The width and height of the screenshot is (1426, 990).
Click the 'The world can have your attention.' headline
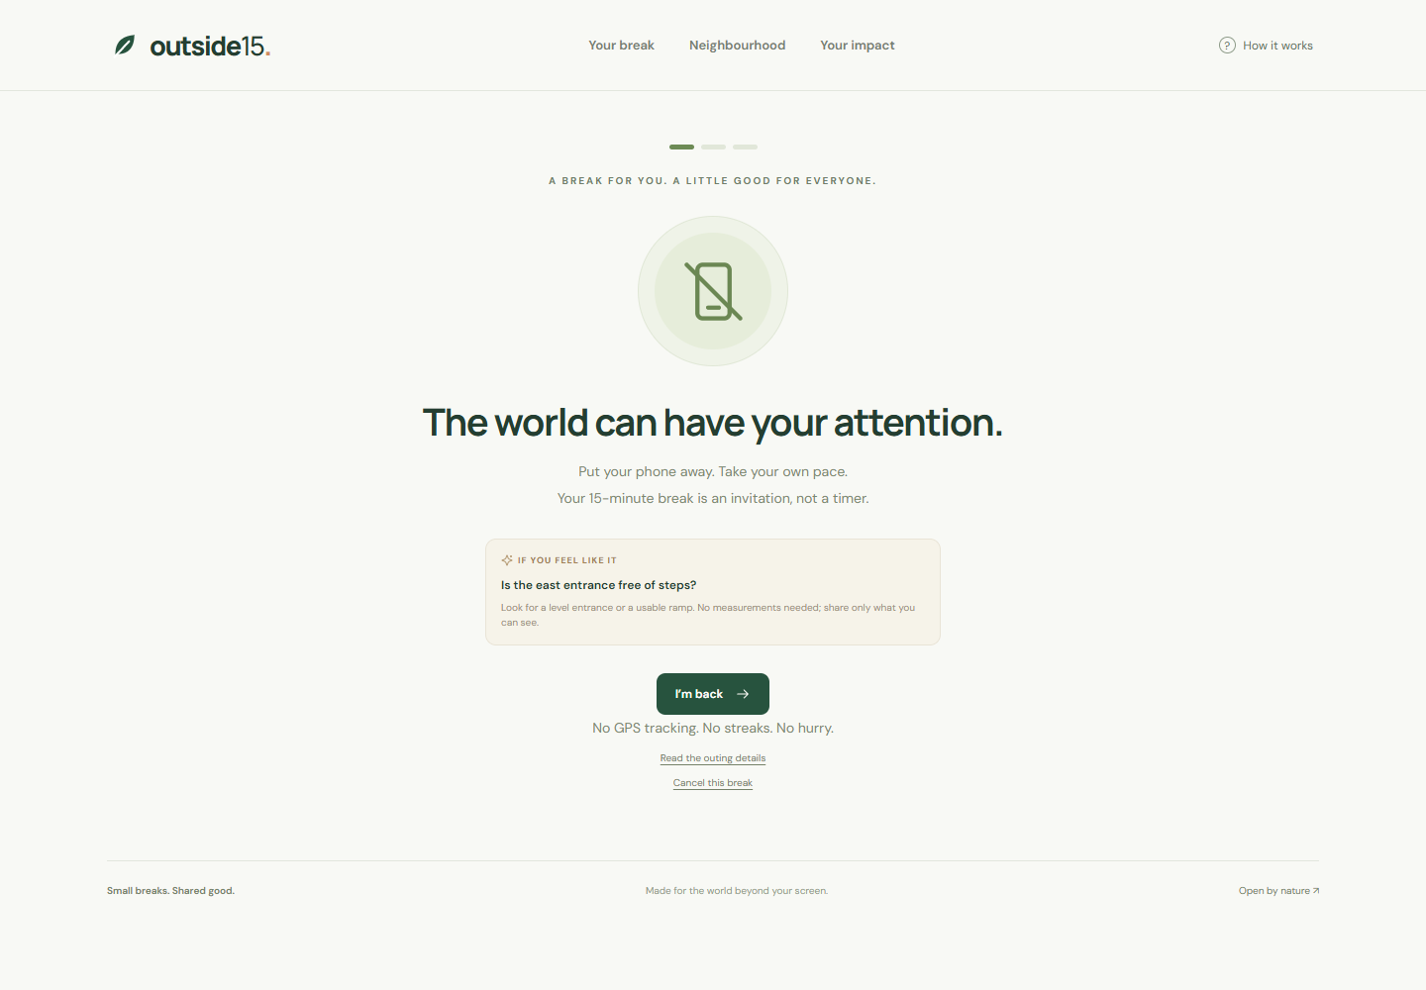713,423
